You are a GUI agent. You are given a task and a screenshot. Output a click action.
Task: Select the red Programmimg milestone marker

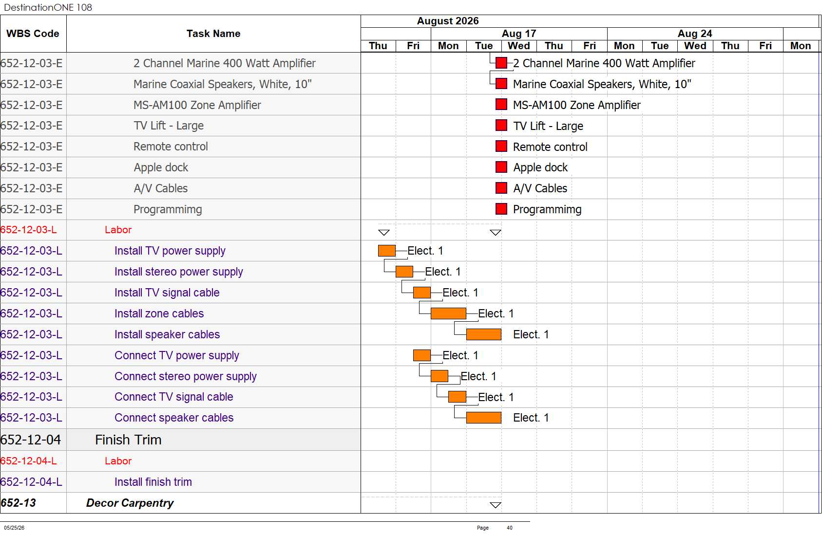tap(501, 209)
